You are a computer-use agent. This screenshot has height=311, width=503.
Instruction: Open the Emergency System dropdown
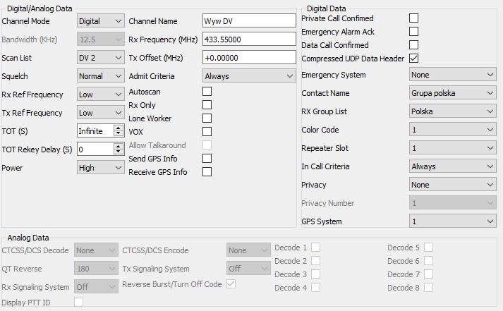(452, 75)
